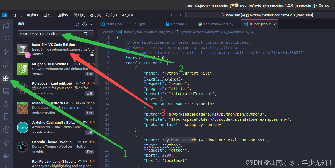Open the tree-shaped icon above Docker
The height and width of the screenshot is (168, 335).
pos(6,143)
